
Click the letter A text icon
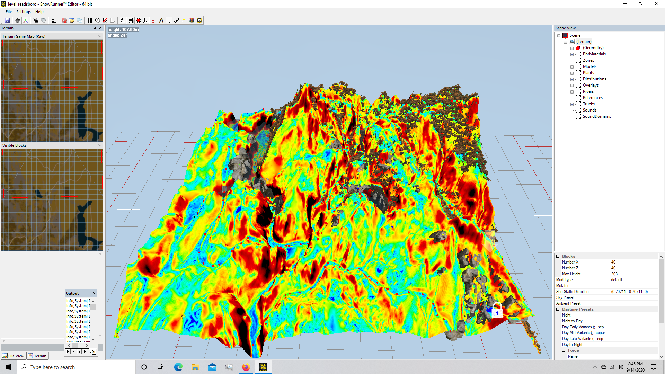161,20
